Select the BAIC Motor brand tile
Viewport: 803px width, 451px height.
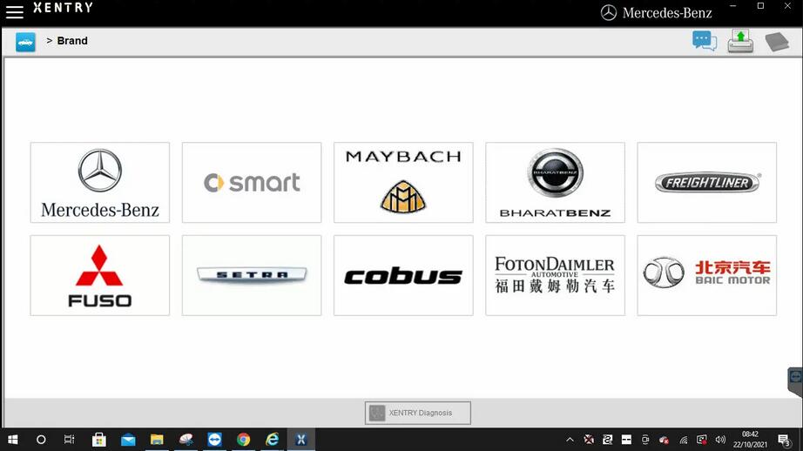(706, 275)
